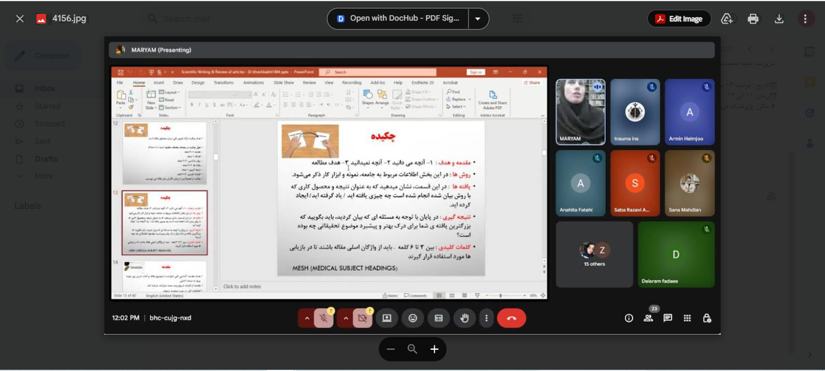Click Open with DocHub button
Screen dimensions: 825x371
(x=399, y=19)
